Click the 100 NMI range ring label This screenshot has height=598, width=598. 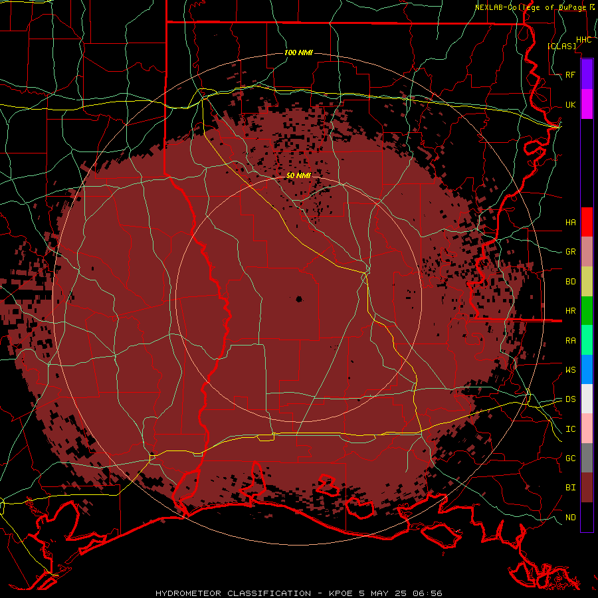coord(298,52)
